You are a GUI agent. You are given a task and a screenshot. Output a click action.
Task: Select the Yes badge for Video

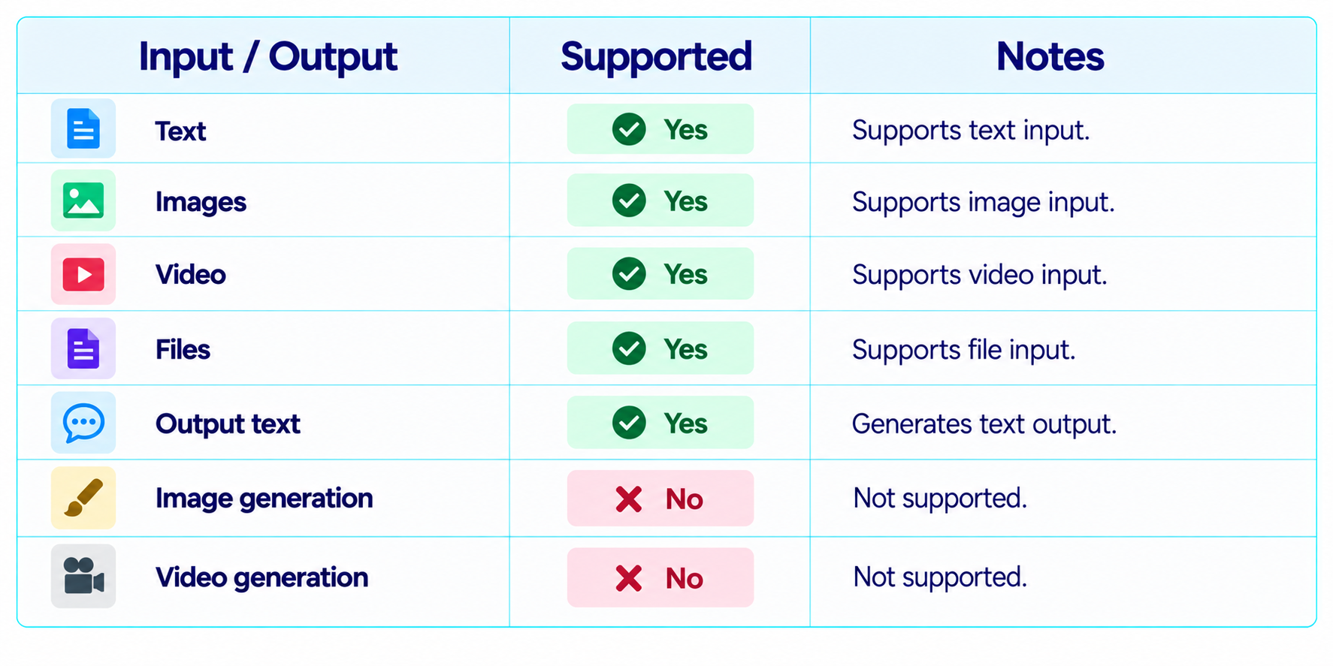660,274
